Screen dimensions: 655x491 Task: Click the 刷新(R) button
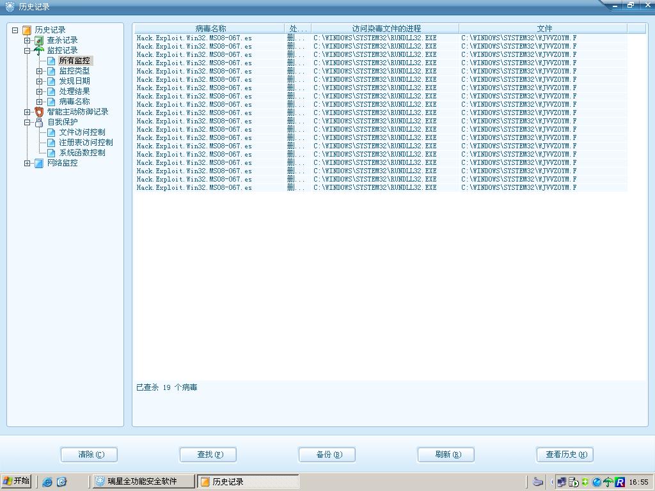coord(446,455)
